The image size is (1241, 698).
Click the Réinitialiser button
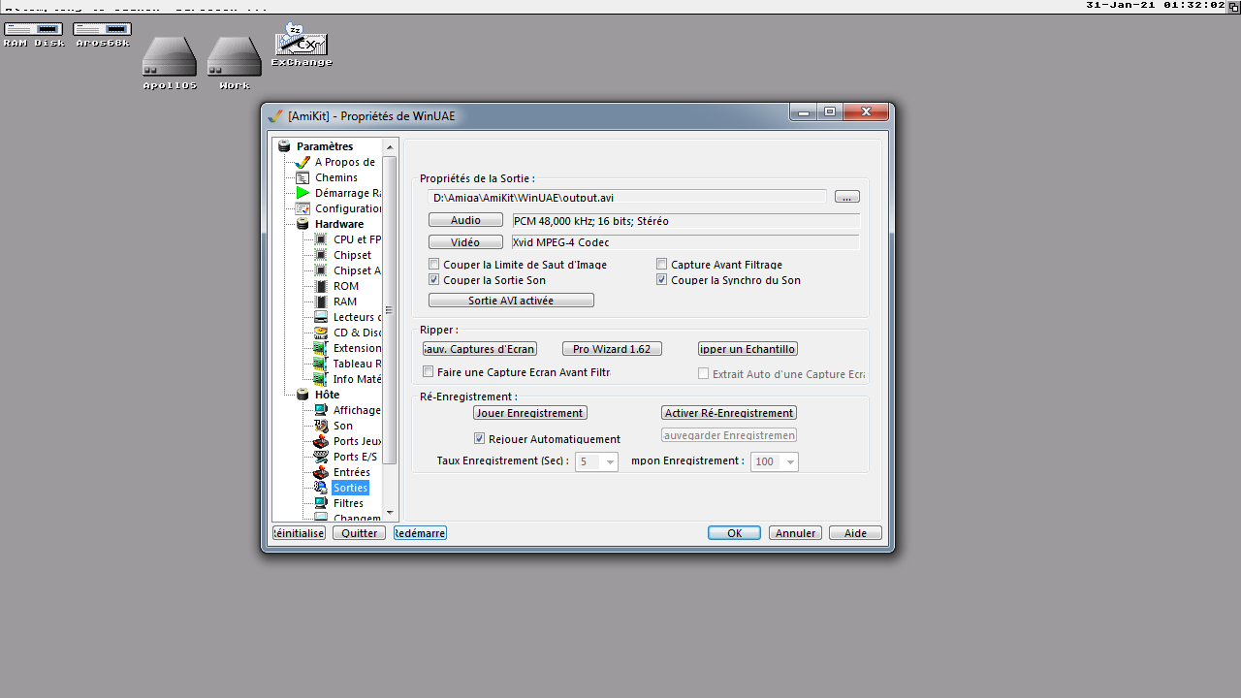point(299,533)
